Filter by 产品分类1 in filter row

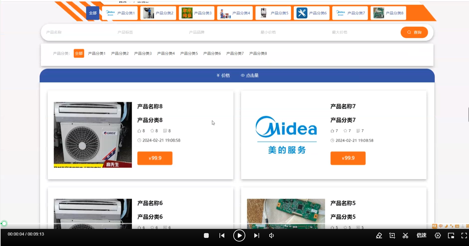[97, 53]
